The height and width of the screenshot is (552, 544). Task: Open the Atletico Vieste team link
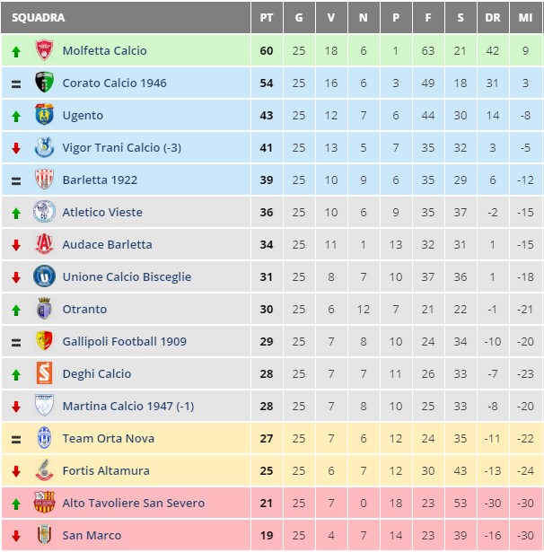102,213
